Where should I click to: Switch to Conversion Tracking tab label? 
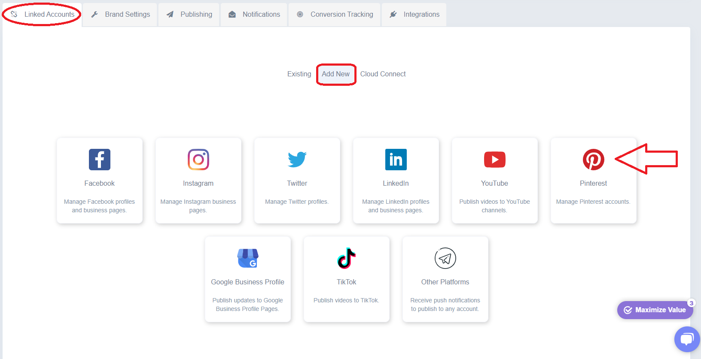coord(342,15)
